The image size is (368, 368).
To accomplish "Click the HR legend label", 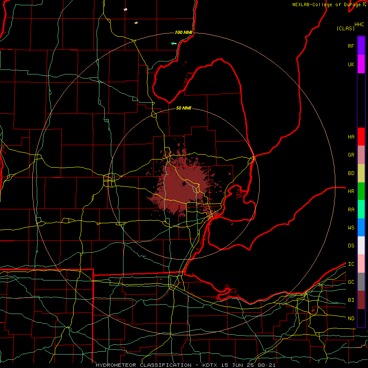I will [x=351, y=191].
